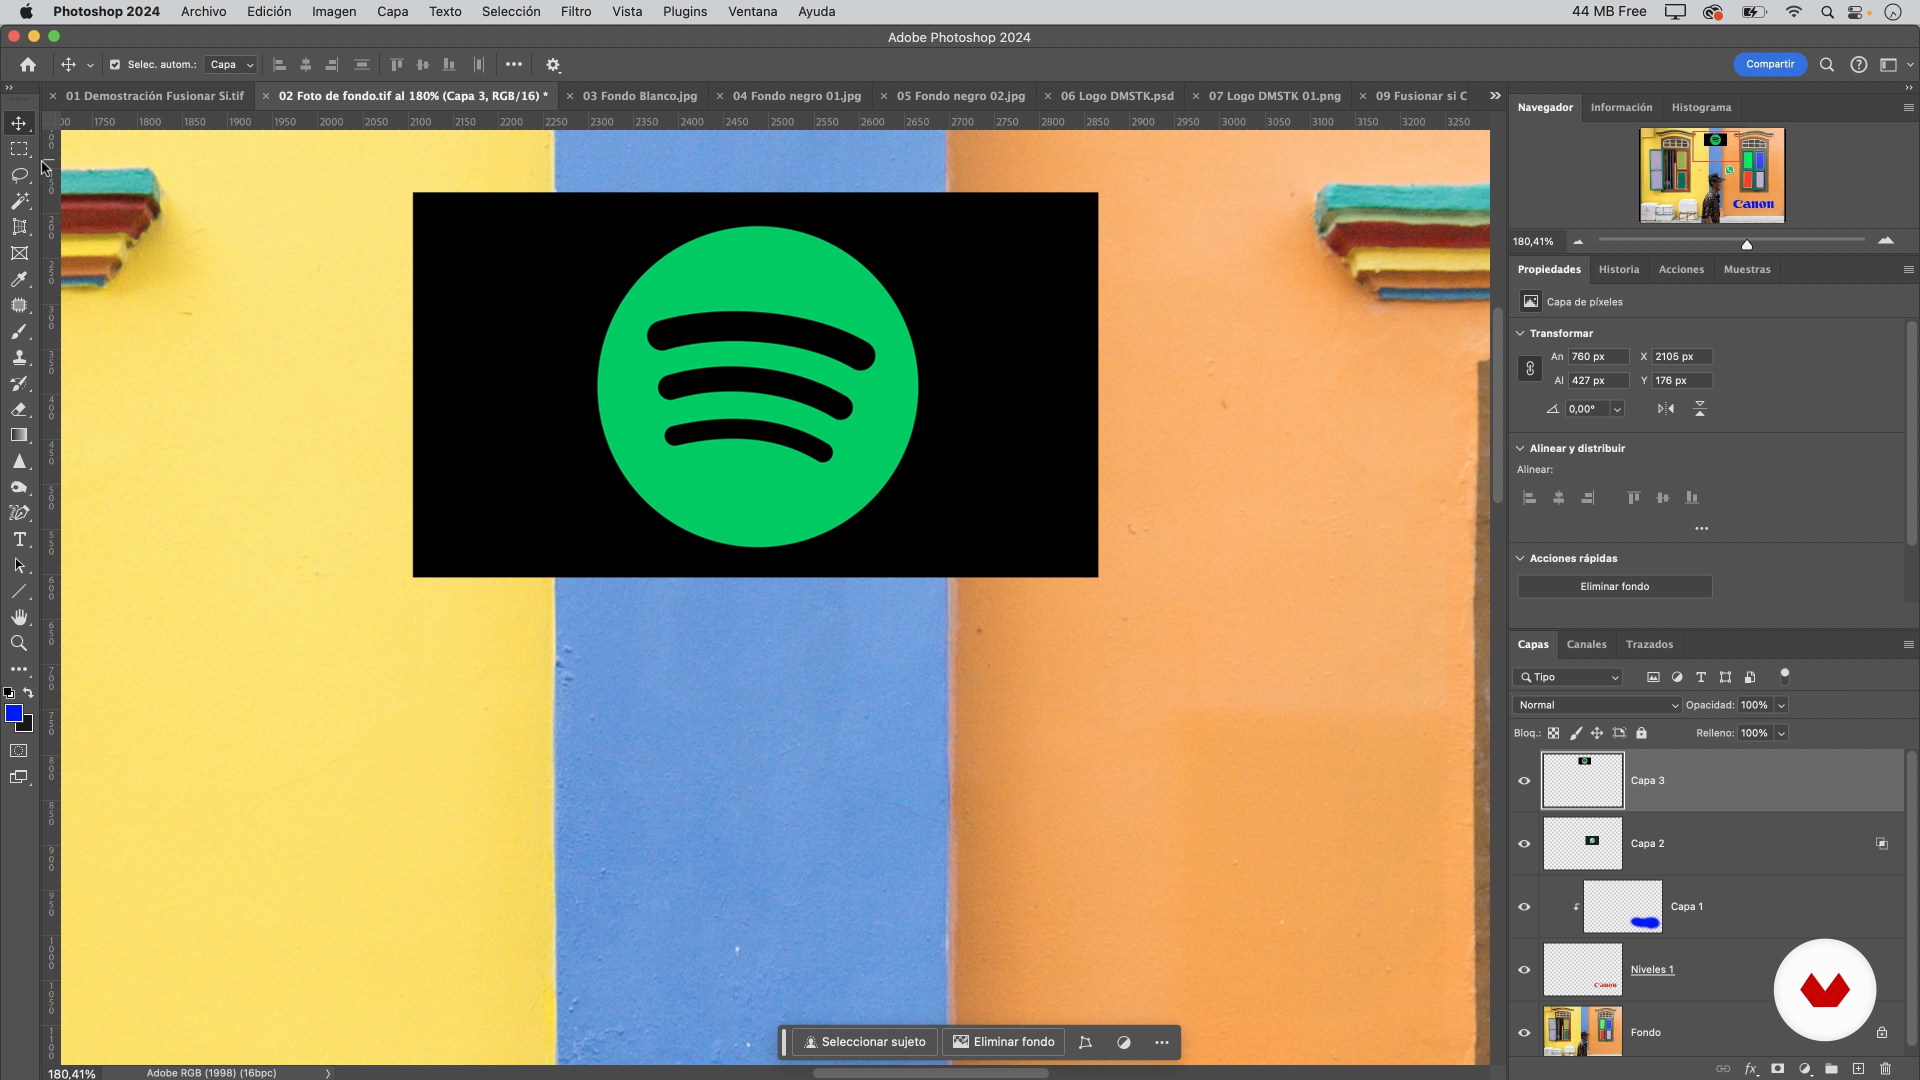Toggle layer filtering switch on/off
This screenshot has width=1920, height=1080.
[x=1784, y=676]
